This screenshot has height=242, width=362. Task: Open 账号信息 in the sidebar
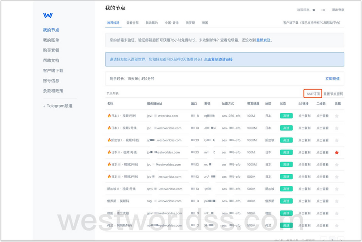click(x=51, y=81)
